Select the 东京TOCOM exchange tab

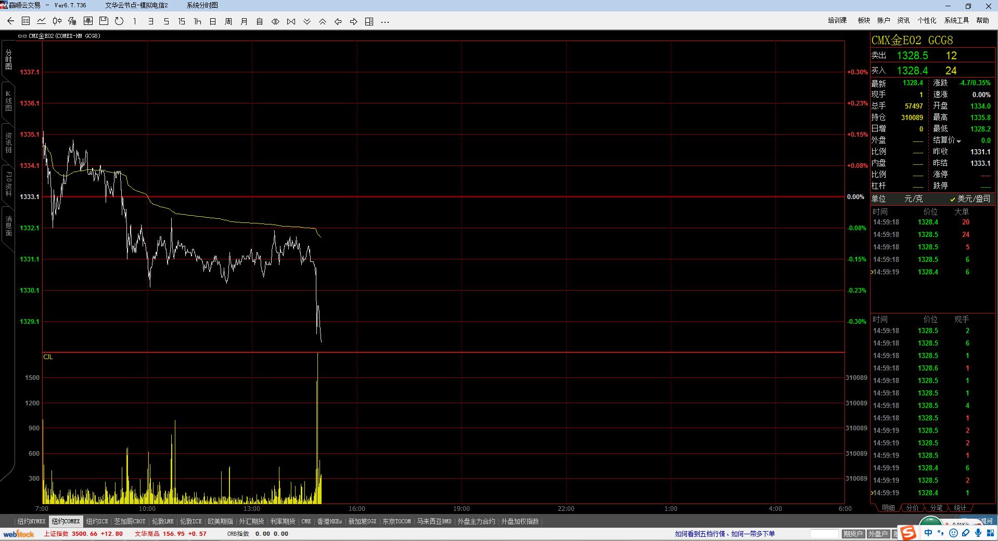point(396,521)
